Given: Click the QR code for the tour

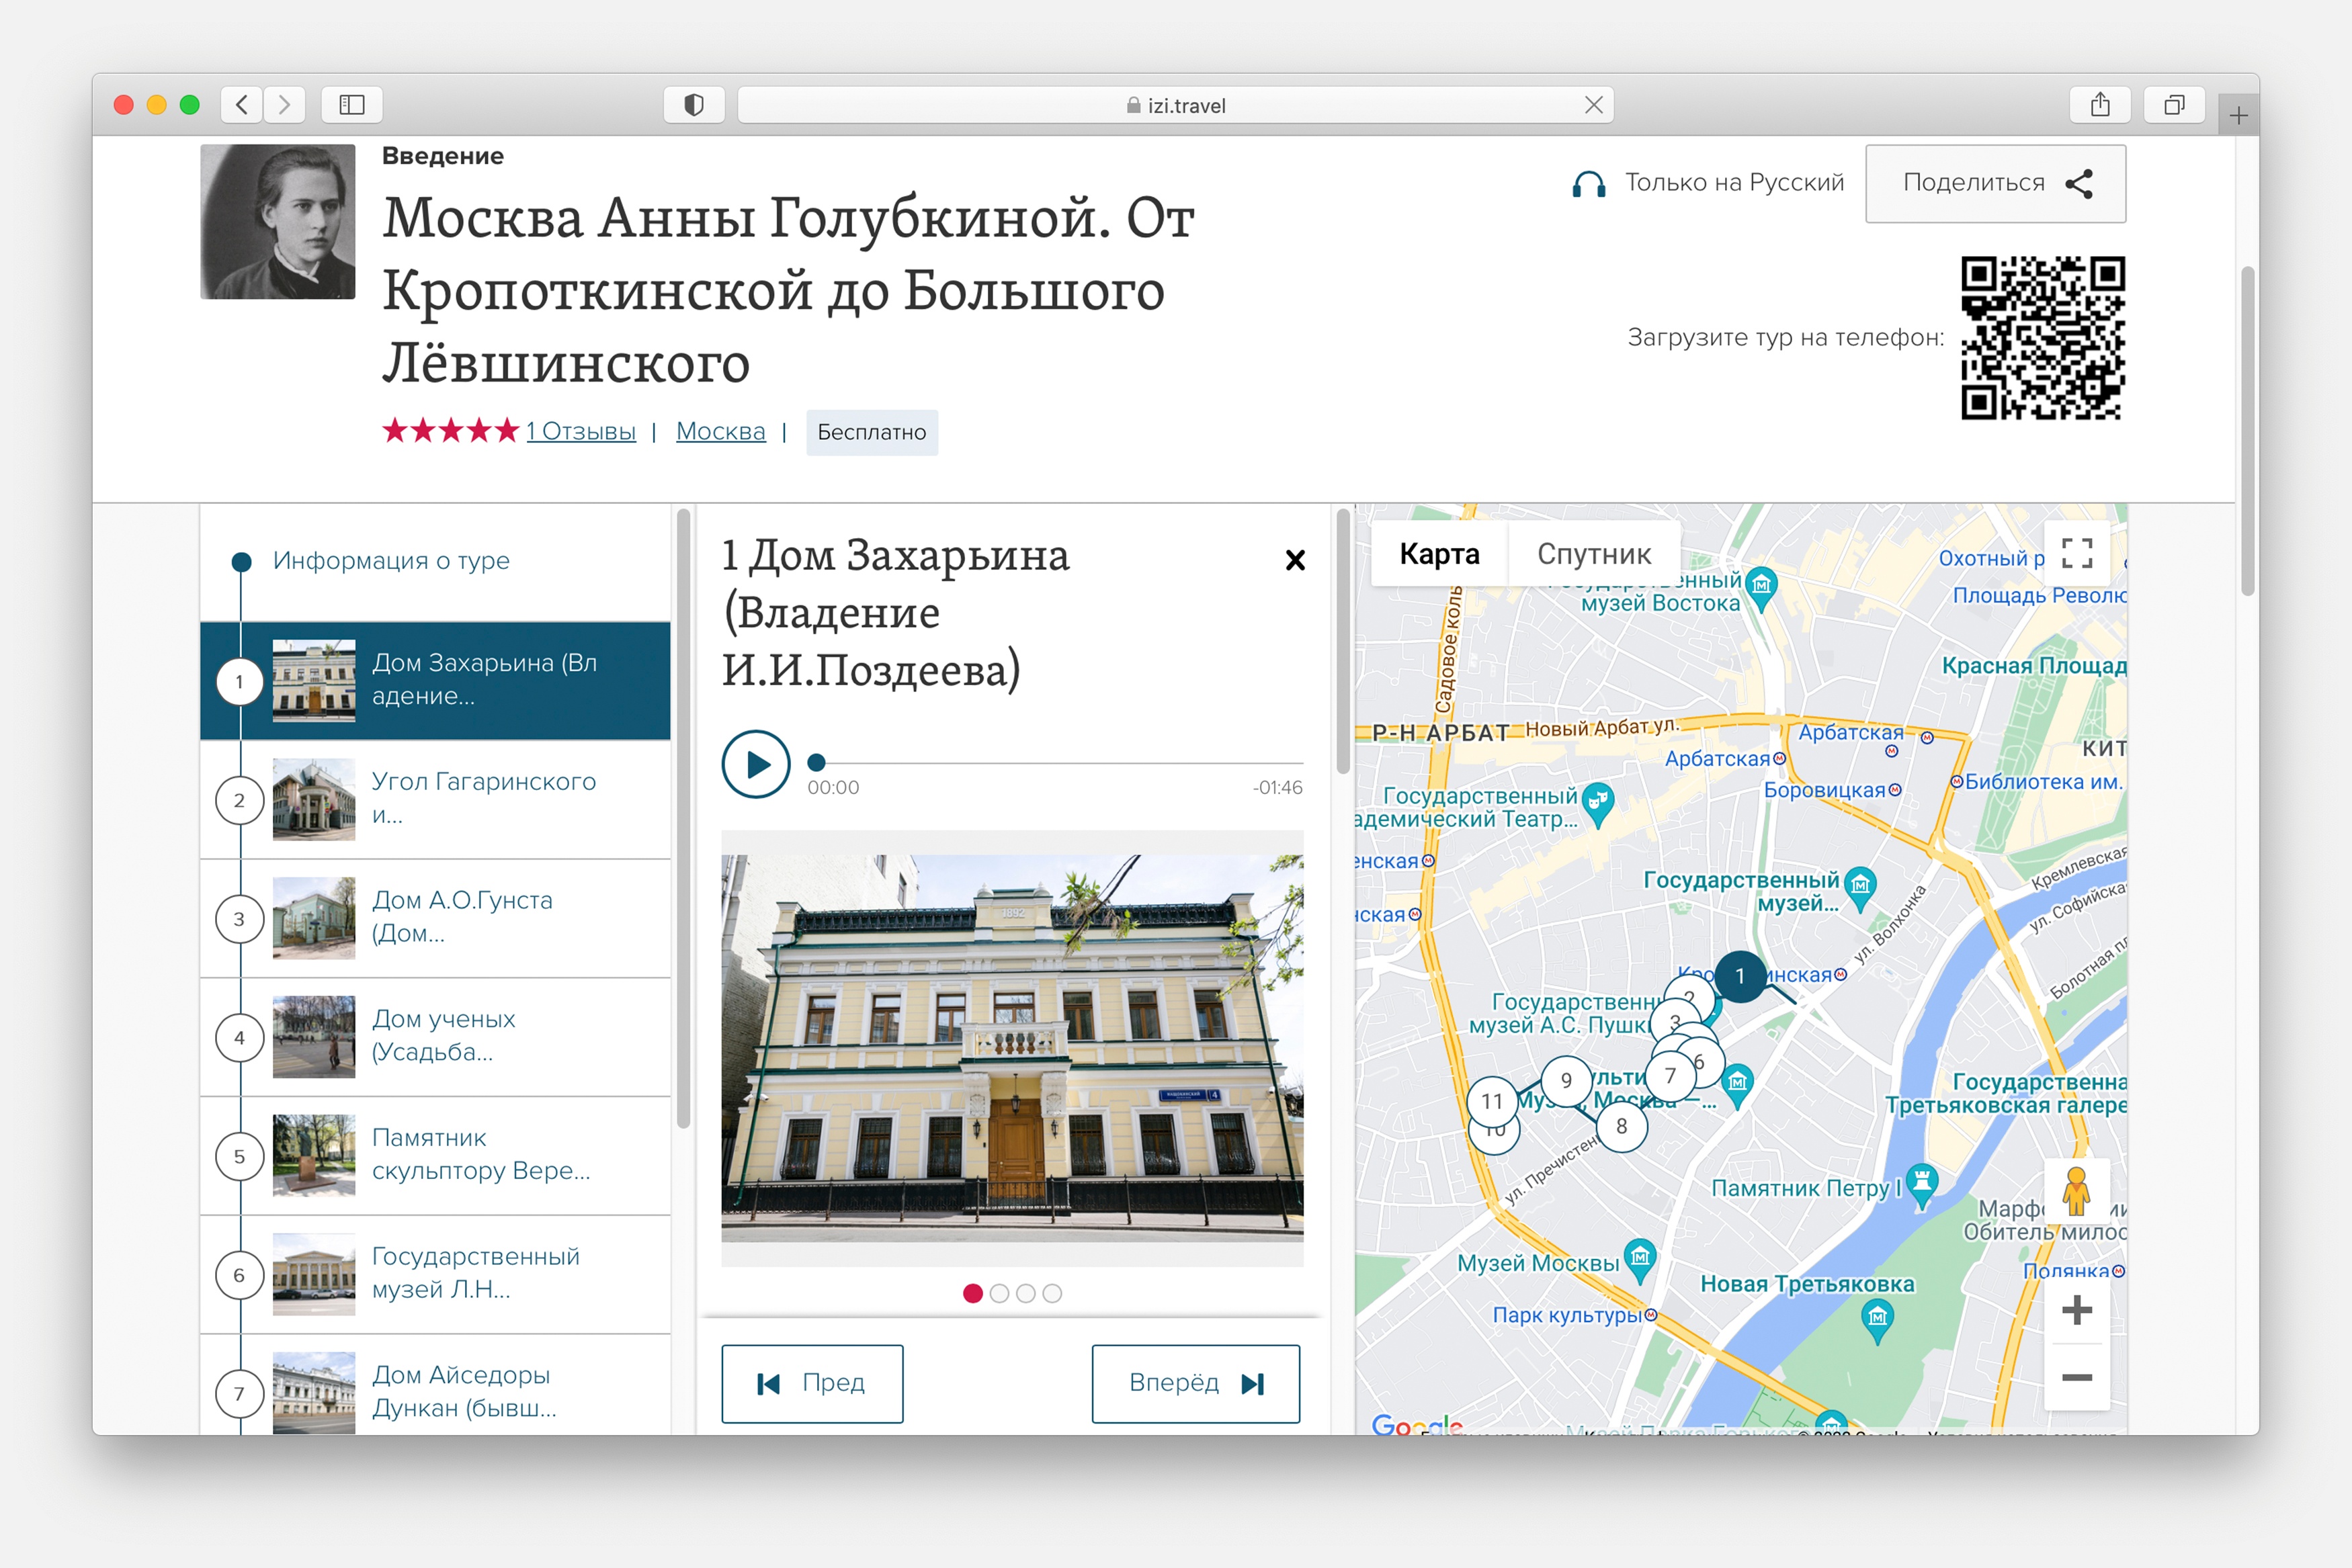Looking at the screenshot, I should tap(2043, 337).
